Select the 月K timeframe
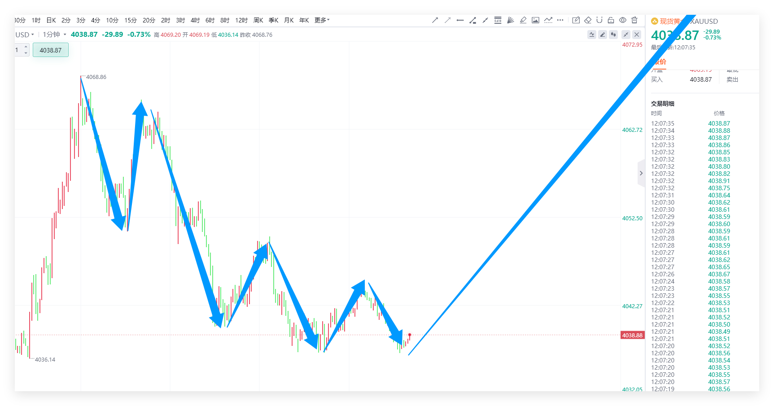774x406 pixels. point(289,20)
